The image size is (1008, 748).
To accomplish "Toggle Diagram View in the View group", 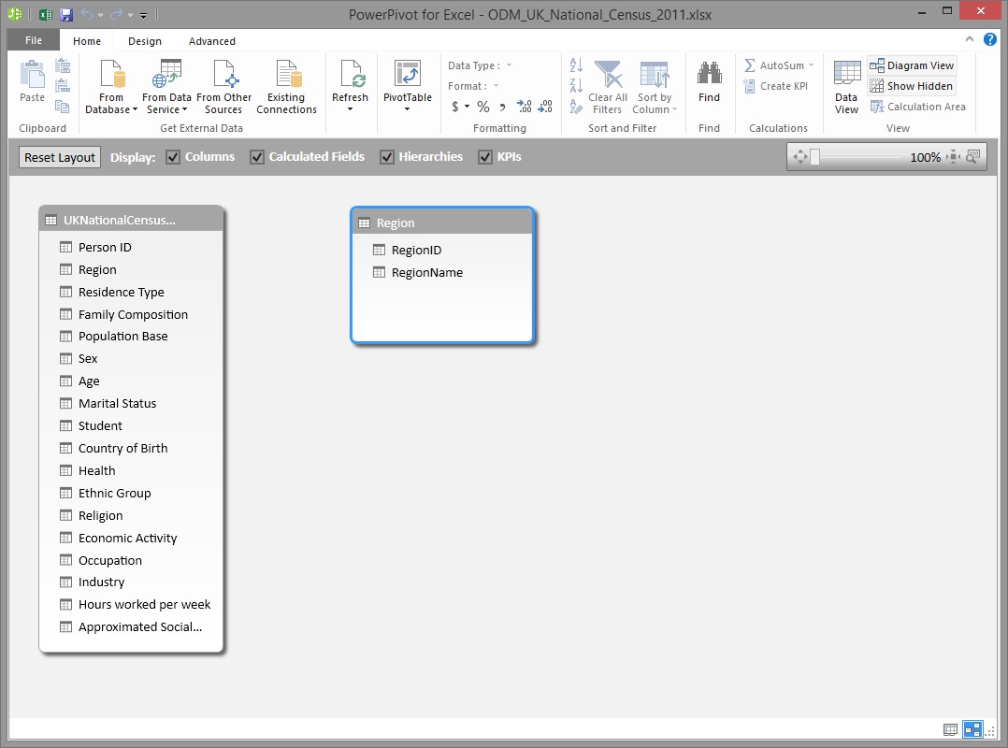I will [x=912, y=65].
